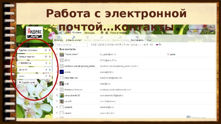Image resolution: width=221 pixels, height=124 pixels.
Task: Click group tag on the first contact row
Action: tap(171, 54)
